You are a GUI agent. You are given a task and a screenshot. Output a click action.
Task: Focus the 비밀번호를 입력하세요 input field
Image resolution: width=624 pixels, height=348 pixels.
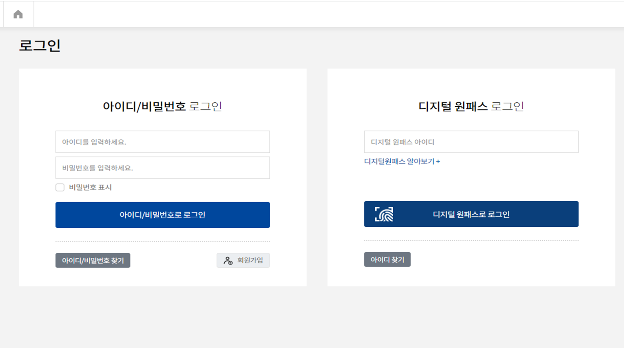[x=163, y=168]
